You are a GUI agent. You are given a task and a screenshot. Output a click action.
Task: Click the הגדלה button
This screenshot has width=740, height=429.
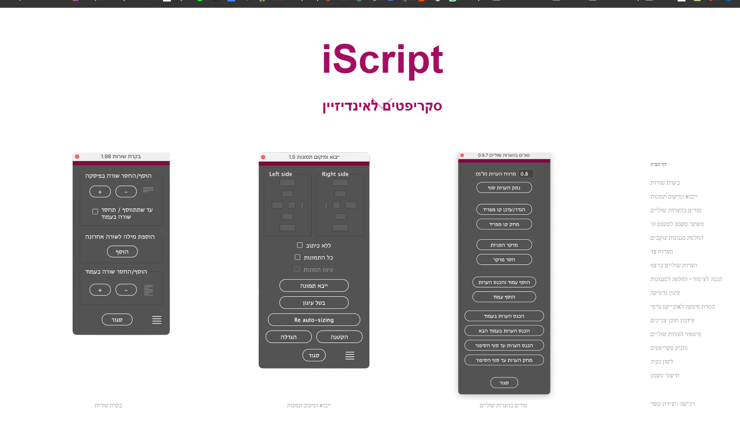(288, 337)
